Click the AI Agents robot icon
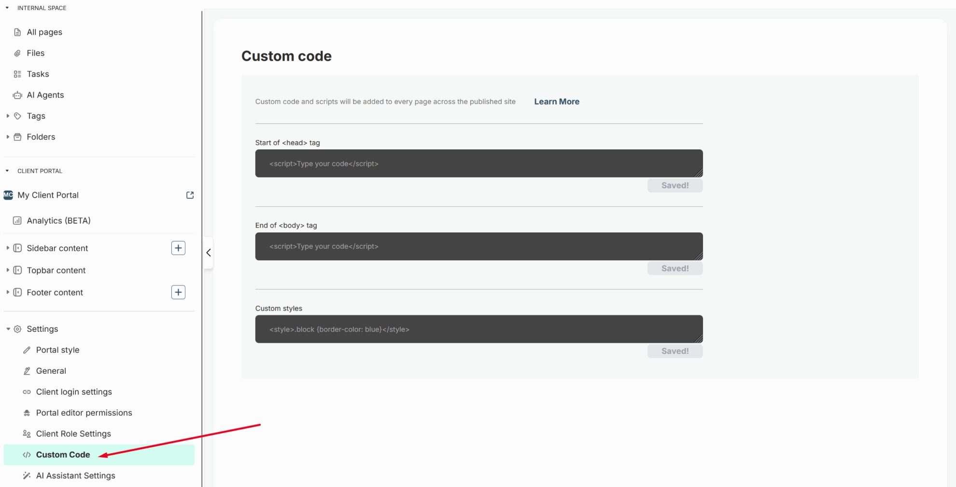 (x=17, y=95)
